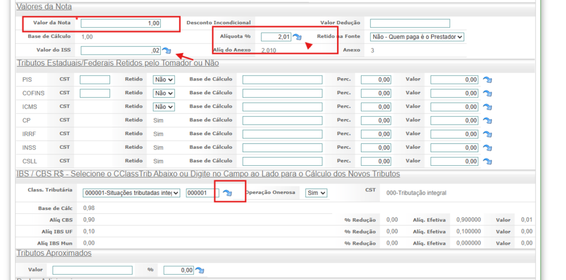566x280 pixels.
Task: Click the calculate arrow in the COFINS row
Action: 487,94
